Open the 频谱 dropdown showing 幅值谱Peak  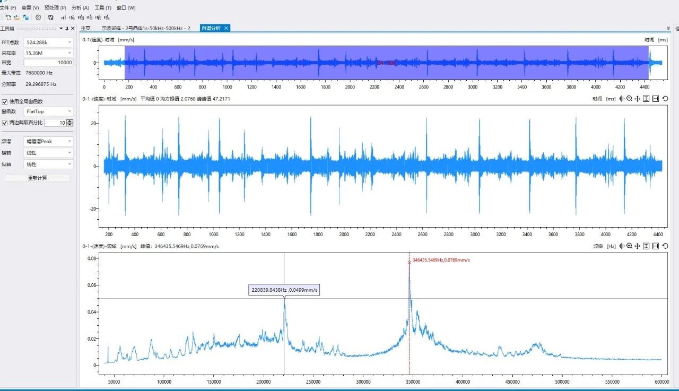48,141
